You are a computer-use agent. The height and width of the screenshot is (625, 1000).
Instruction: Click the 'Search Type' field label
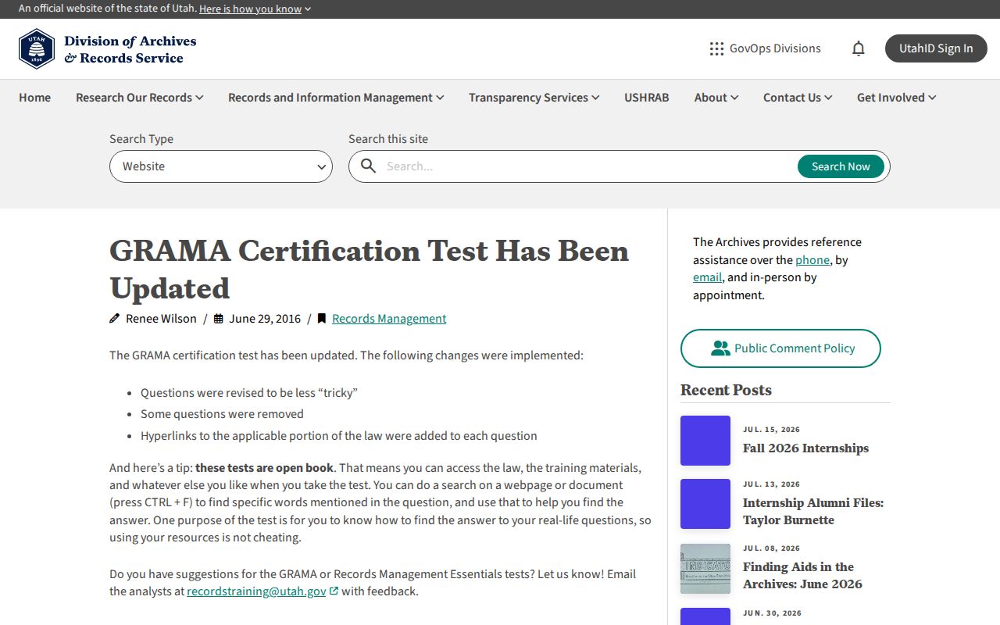coord(141,139)
